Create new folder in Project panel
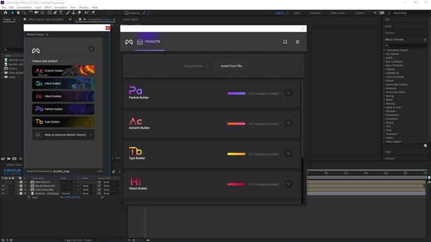Screen dimensions: 431x242 coord(8,159)
